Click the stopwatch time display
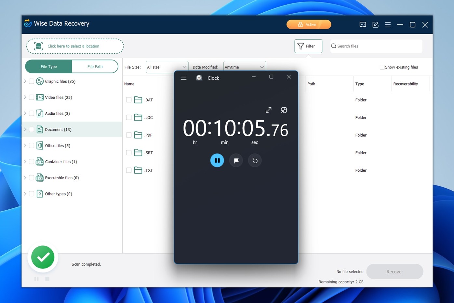This screenshot has width=454, height=303. point(235,128)
